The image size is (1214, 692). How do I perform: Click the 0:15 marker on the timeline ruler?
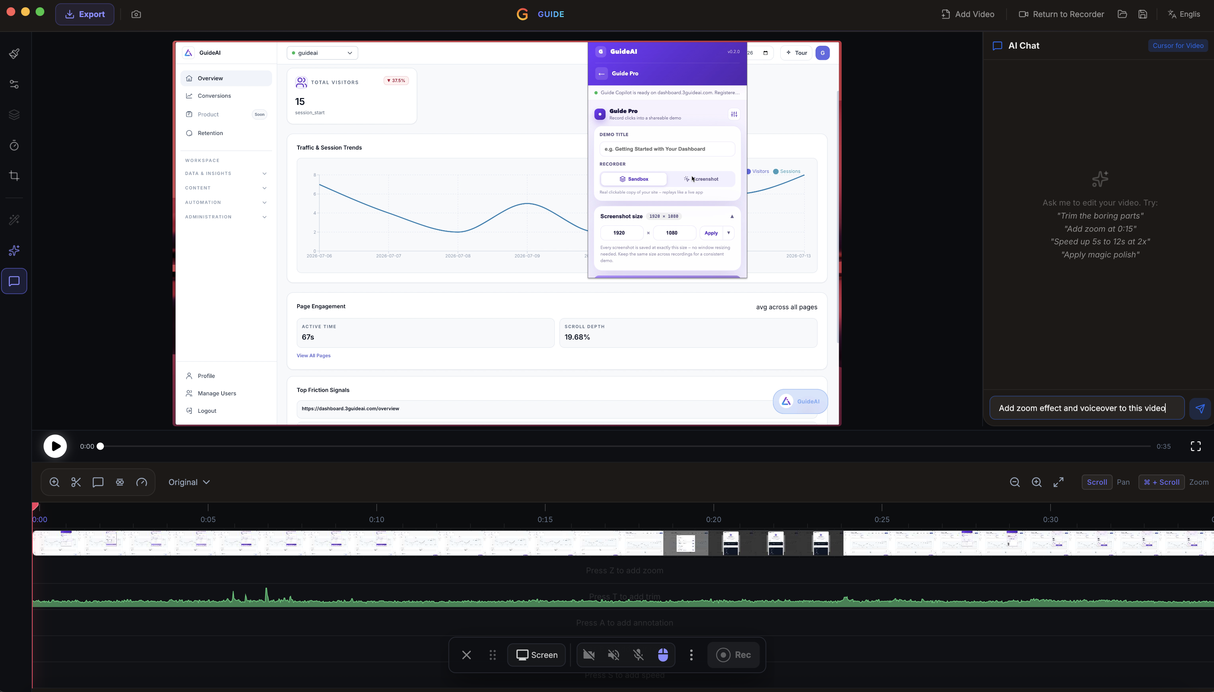pyautogui.click(x=545, y=519)
